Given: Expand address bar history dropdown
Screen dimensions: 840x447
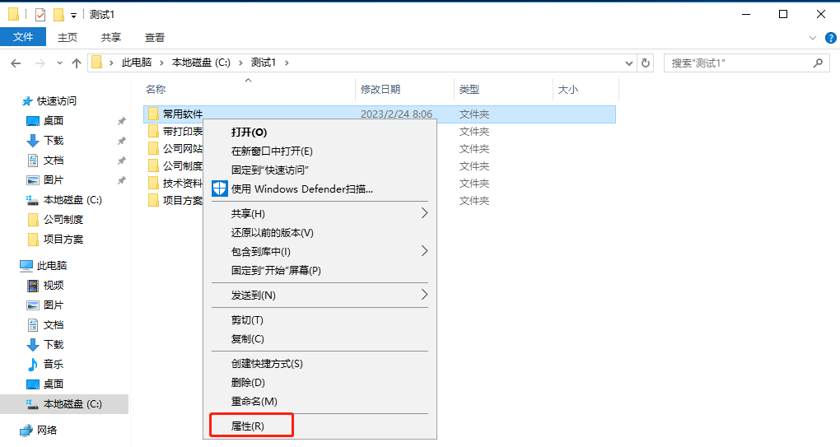Looking at the screenshot, I should (x=629, y=63).
